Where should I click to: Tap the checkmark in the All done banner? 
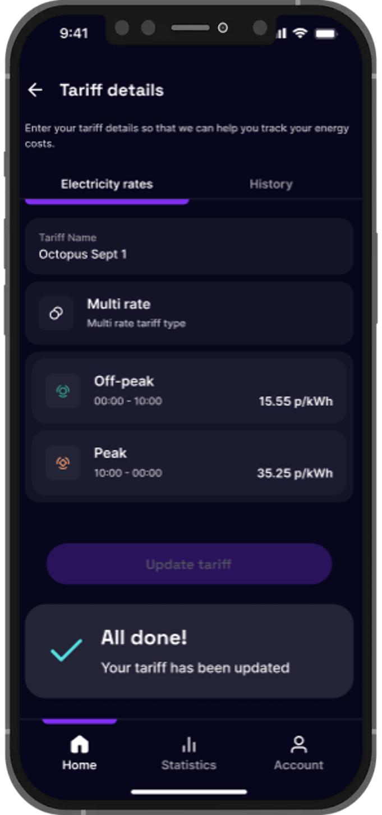click(x=66, y=652)
